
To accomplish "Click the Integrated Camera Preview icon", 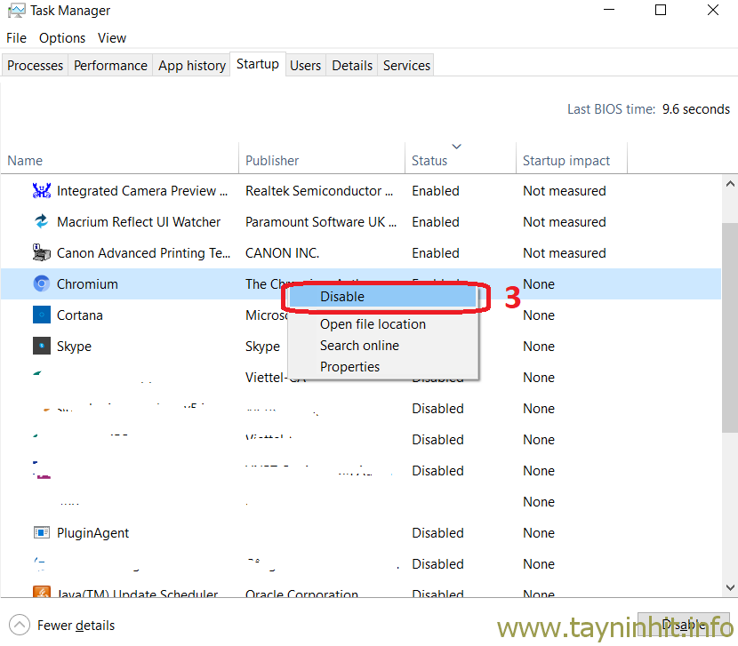I will pyautogui.click(x=41, y=191).
